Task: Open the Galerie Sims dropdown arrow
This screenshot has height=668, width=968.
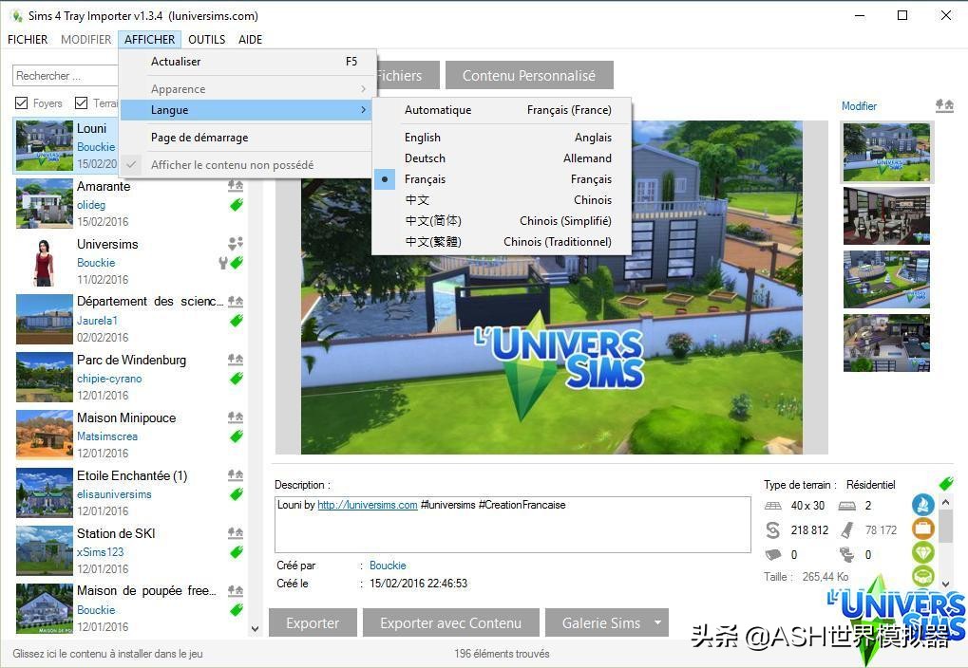Action: 658,622
